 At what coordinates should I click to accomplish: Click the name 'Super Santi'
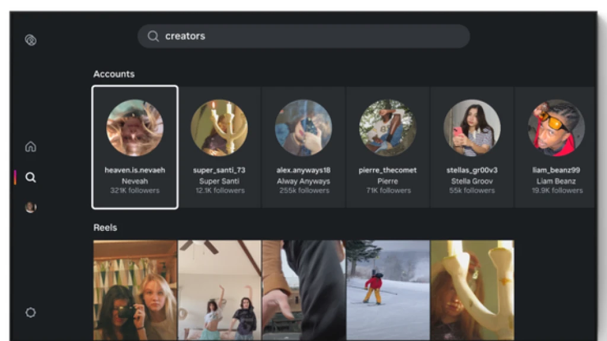219,181
